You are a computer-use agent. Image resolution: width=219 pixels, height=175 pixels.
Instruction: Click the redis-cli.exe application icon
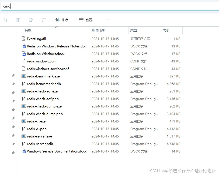click(x=24, y=121)
